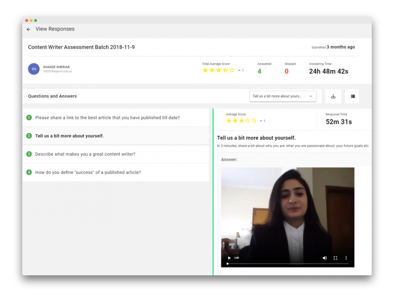394x292 pixels.
Task: Open question 3 about great content writer
Action: 85,154
